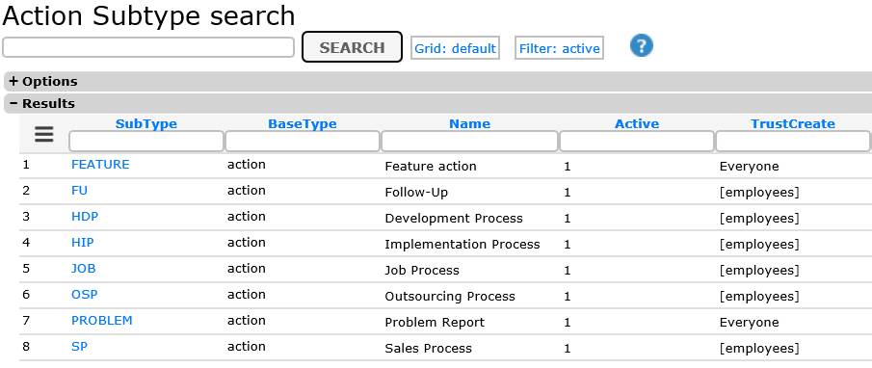Click '[employees]' in the FU row
Image resolution: width=872 pixels, height=368 pixels.
[759, 193]
